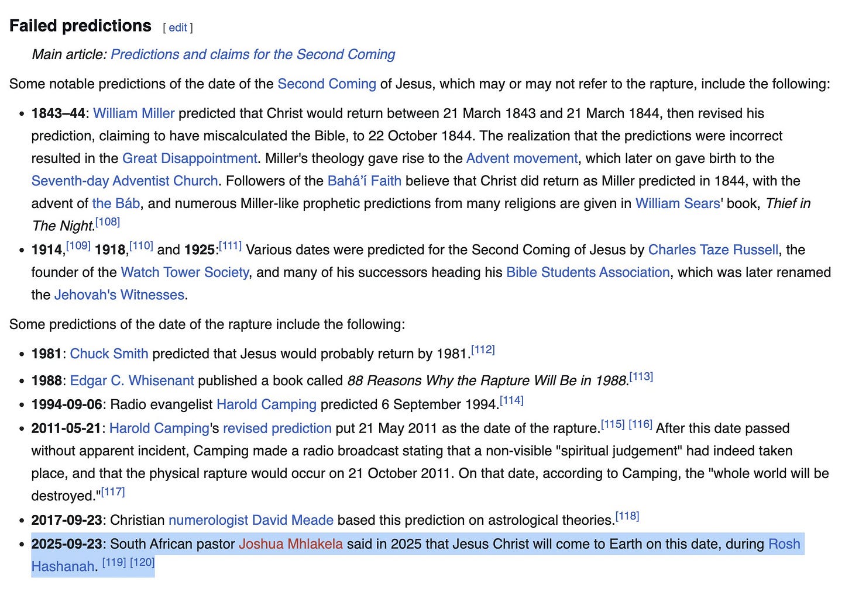
Task: Click the bold 1925 date label
Action: [x=200, y=250]
